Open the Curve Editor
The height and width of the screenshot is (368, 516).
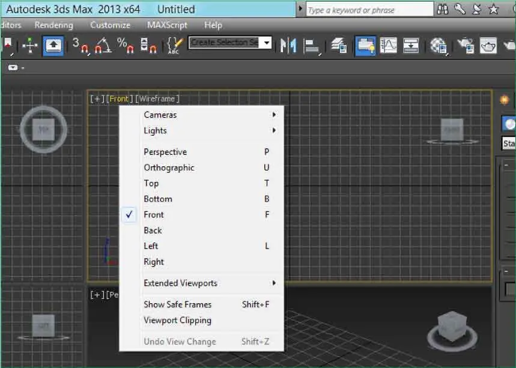click(388, 46)
